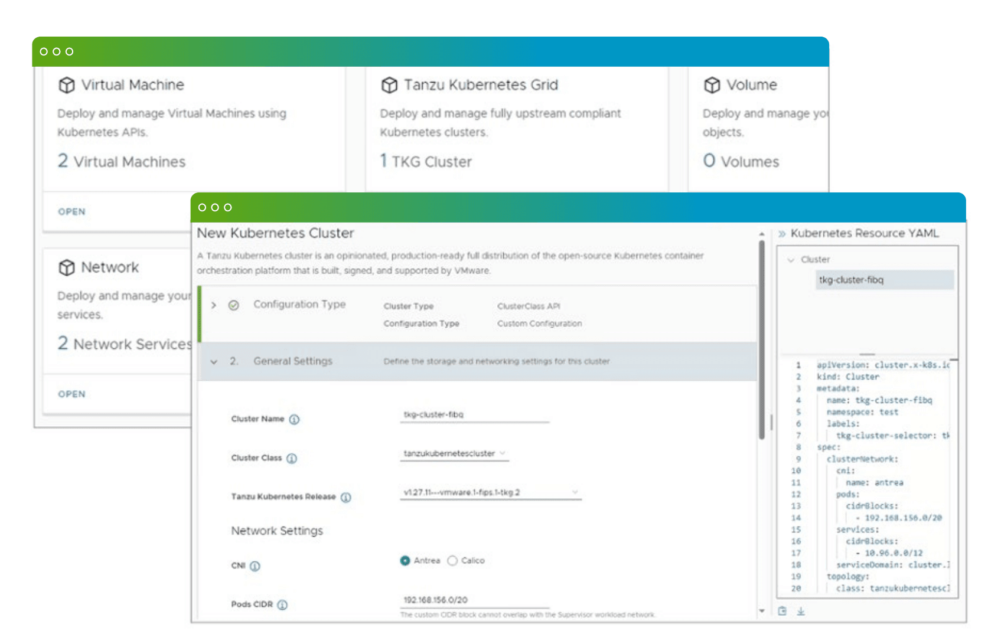Image resolution: width=1001 pixels, height=634 pixels.
Task: Click the Pods CIDR info icon
Action: (282, 605)
